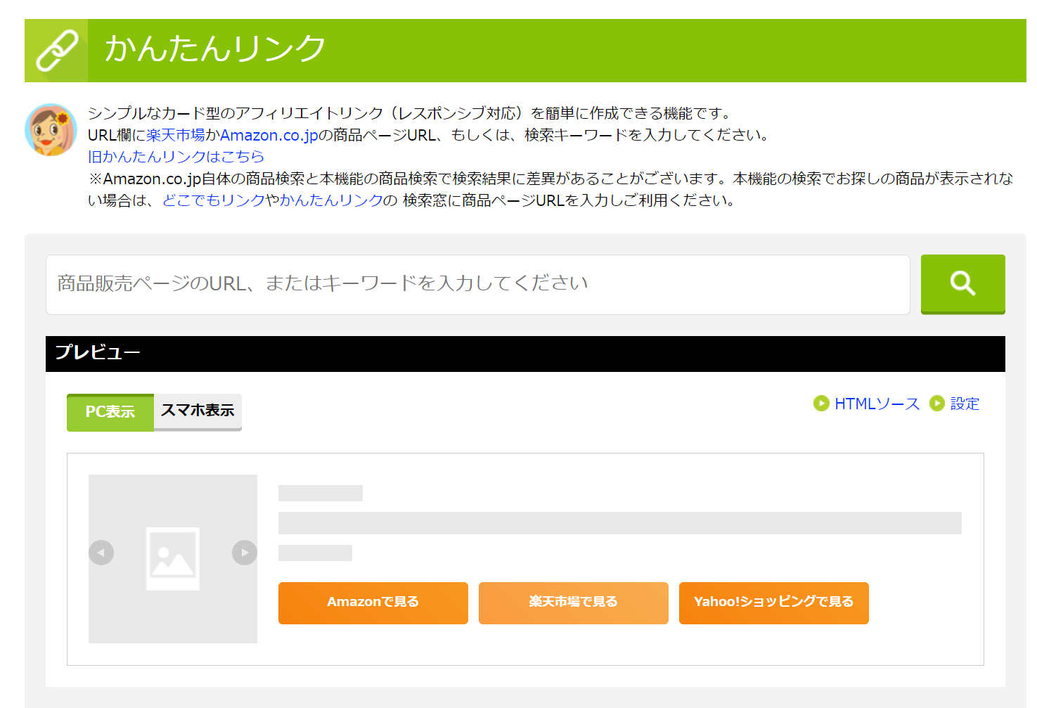Click the プレビュー section header
Viewport: 1037px width, 708px height.
pyautogui.click(x=525, y=354)
